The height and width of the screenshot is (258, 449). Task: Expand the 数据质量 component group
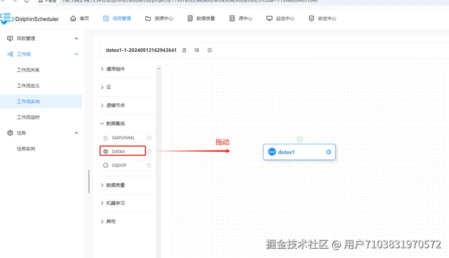coord(113,185)
